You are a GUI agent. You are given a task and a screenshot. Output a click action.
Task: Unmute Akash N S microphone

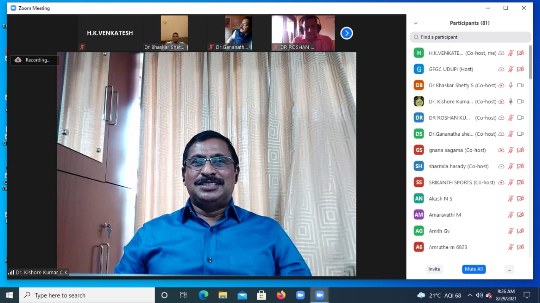(510, 198)
